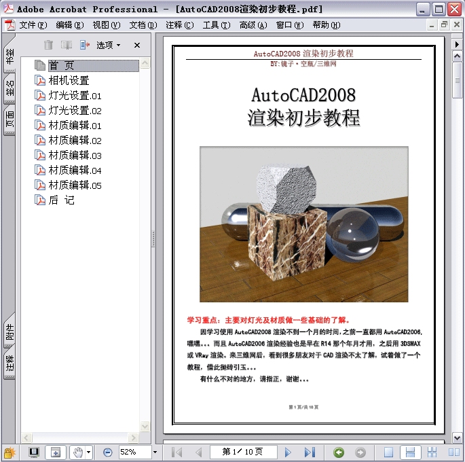Select the Hand tool
The image size is (465, 462).
(x=77, y=452)
